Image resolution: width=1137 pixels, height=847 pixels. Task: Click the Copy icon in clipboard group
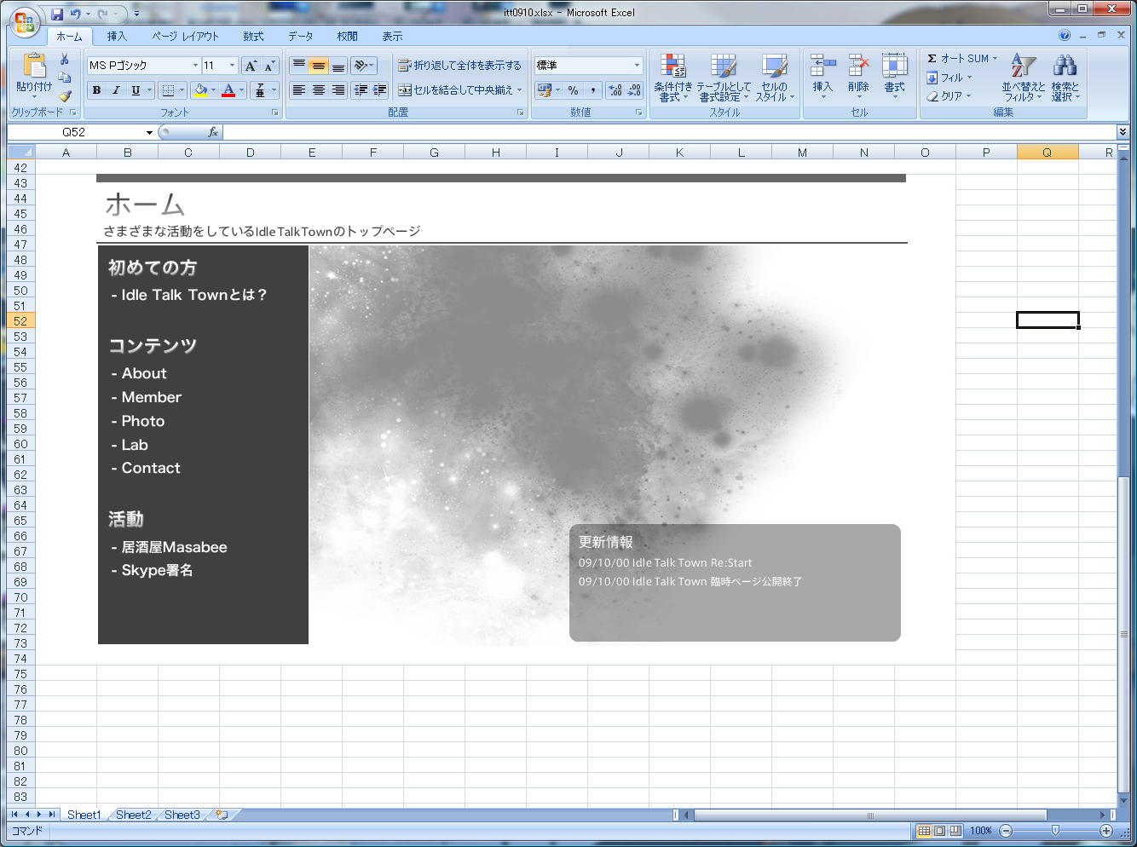point(65,78)
